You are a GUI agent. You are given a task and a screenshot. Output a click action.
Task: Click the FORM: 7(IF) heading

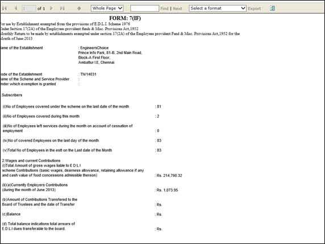coord(125,18)
